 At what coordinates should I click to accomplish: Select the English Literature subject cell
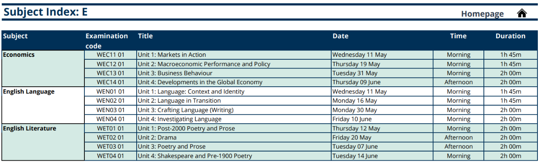(43, 142)
